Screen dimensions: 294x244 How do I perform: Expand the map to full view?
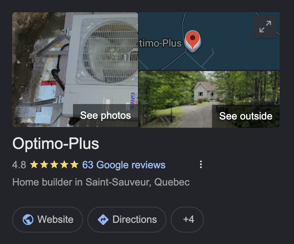coord(265,27)
